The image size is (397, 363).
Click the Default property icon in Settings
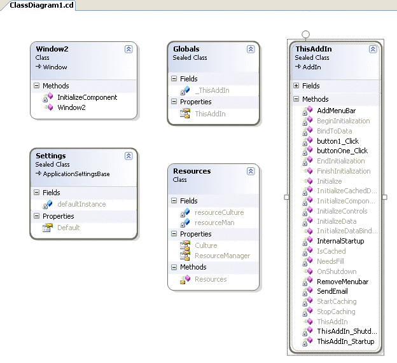tap(48, 228)
